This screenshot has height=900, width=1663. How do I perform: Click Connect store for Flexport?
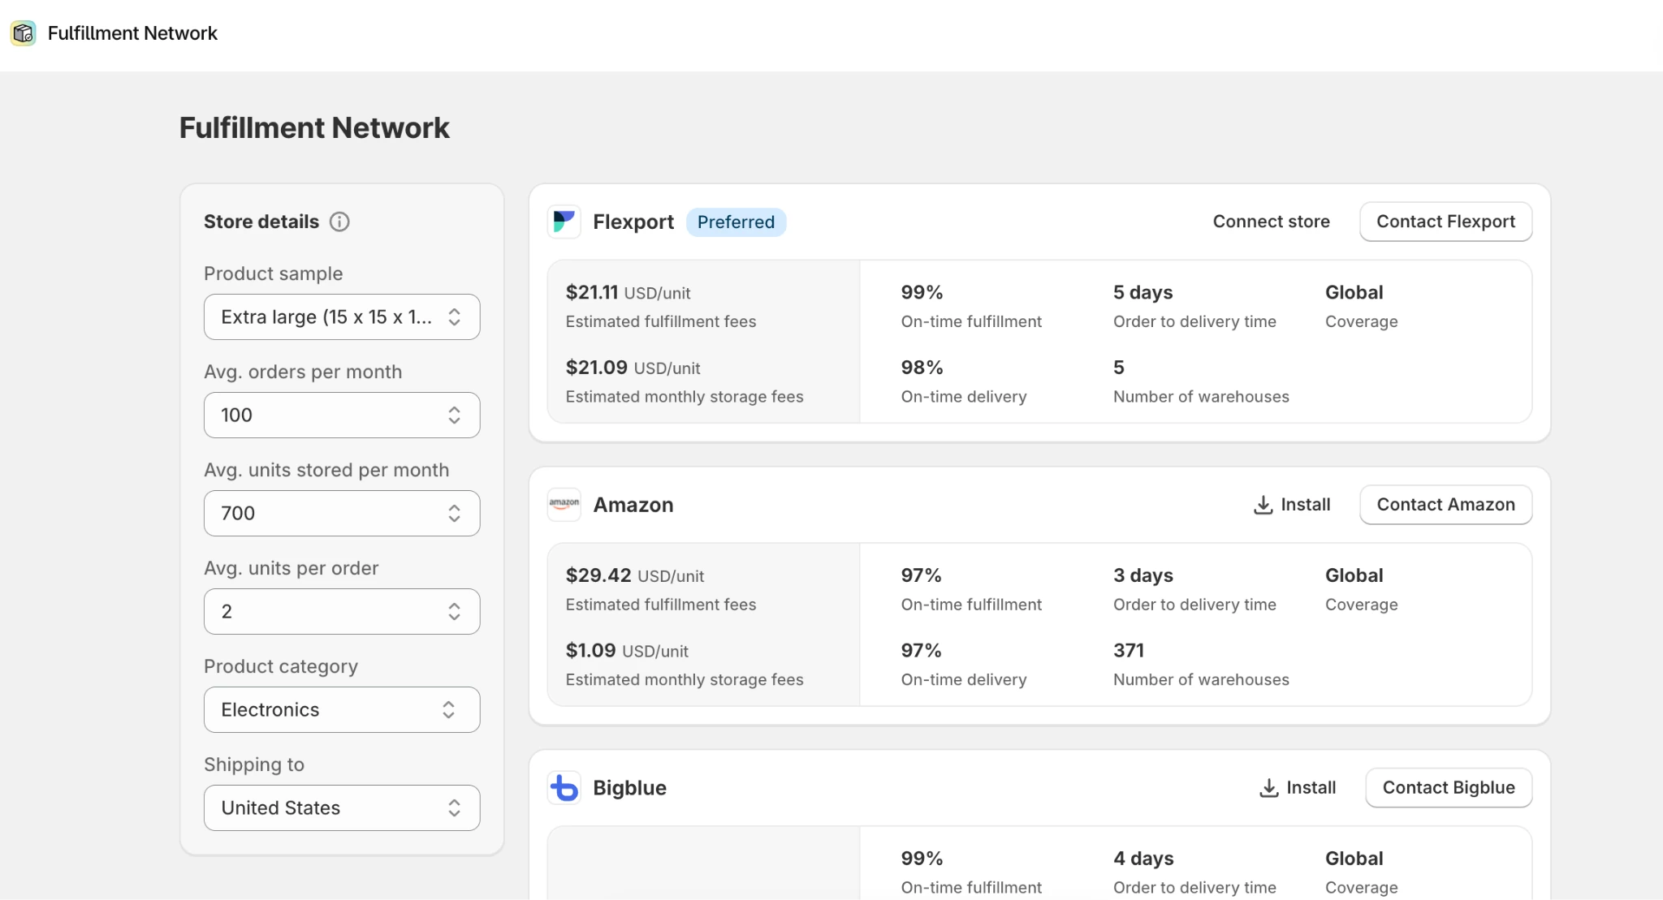[x=1271, y=222]
